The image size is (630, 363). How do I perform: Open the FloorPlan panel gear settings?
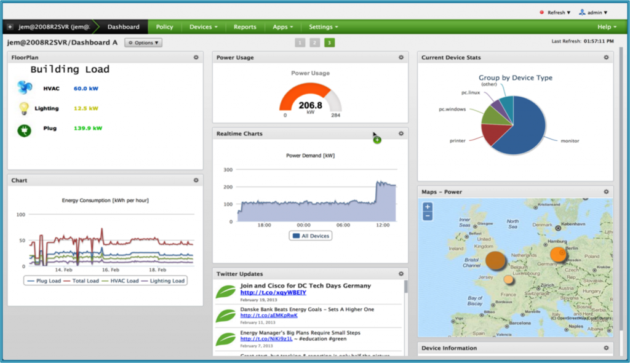196,57
